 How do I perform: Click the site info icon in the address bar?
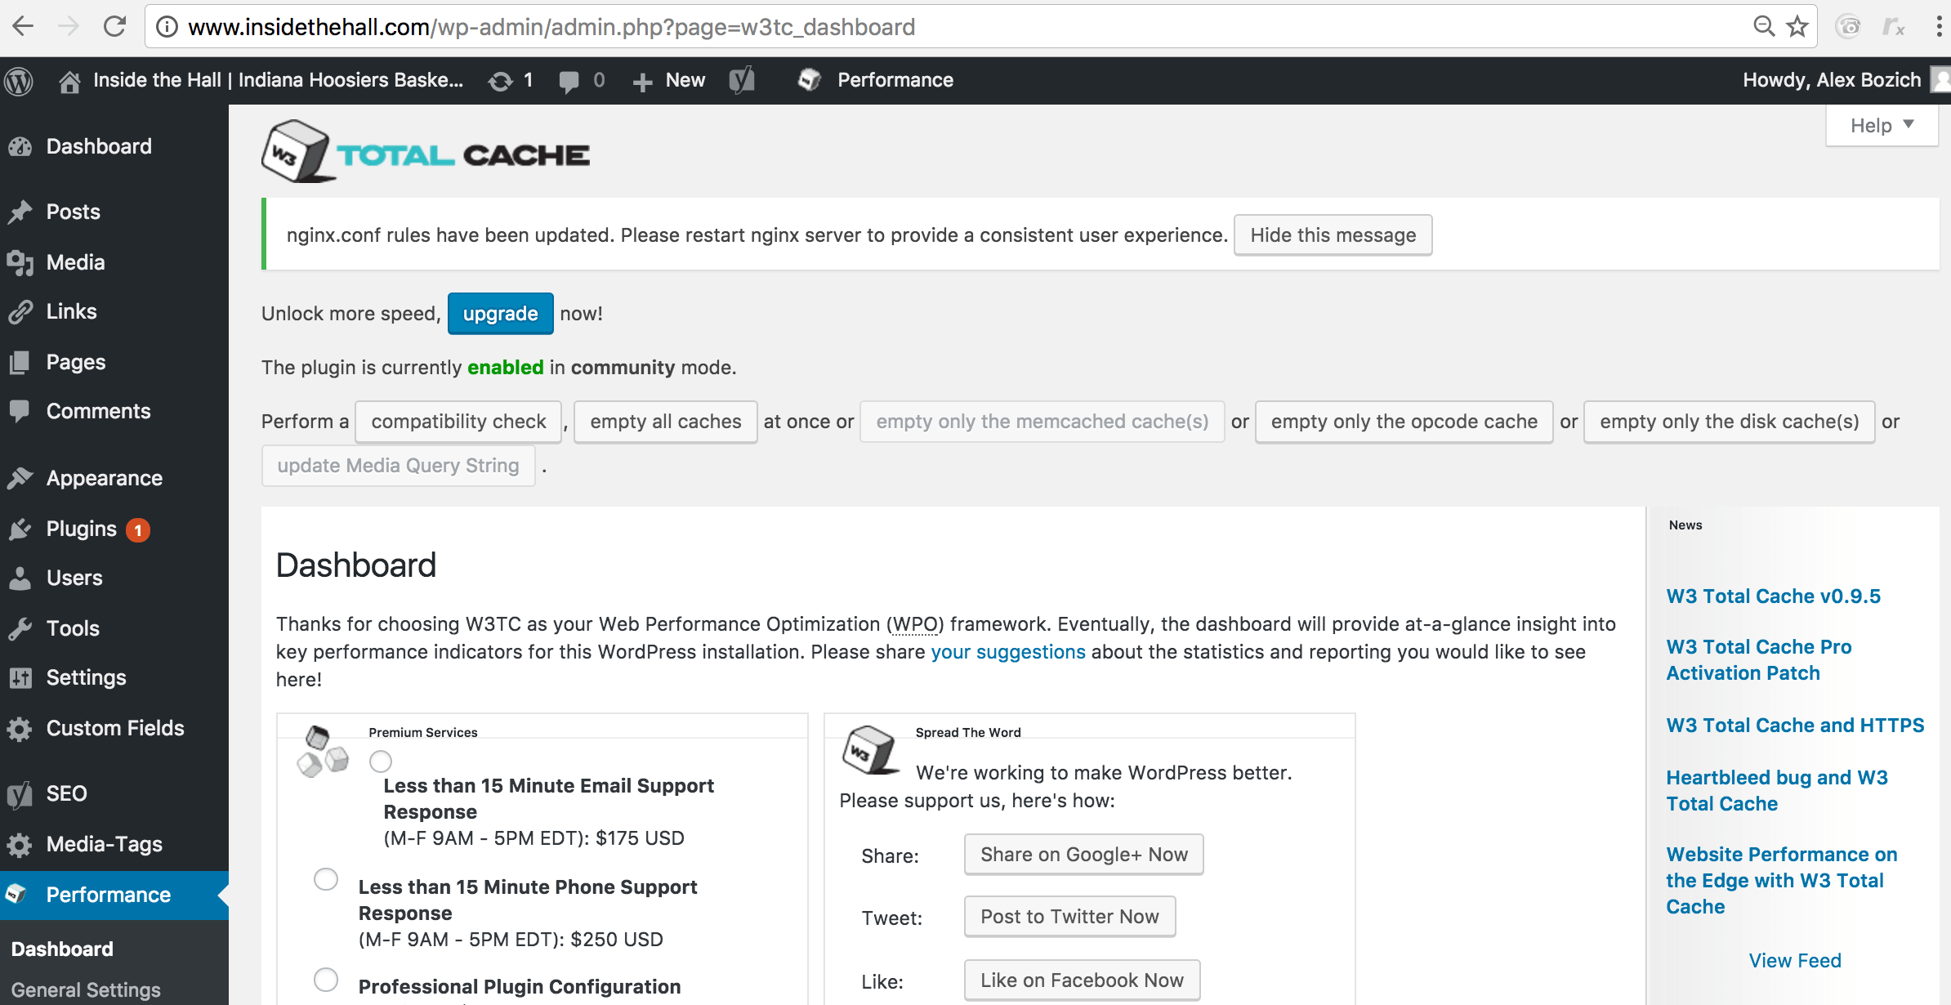point(167,27)
